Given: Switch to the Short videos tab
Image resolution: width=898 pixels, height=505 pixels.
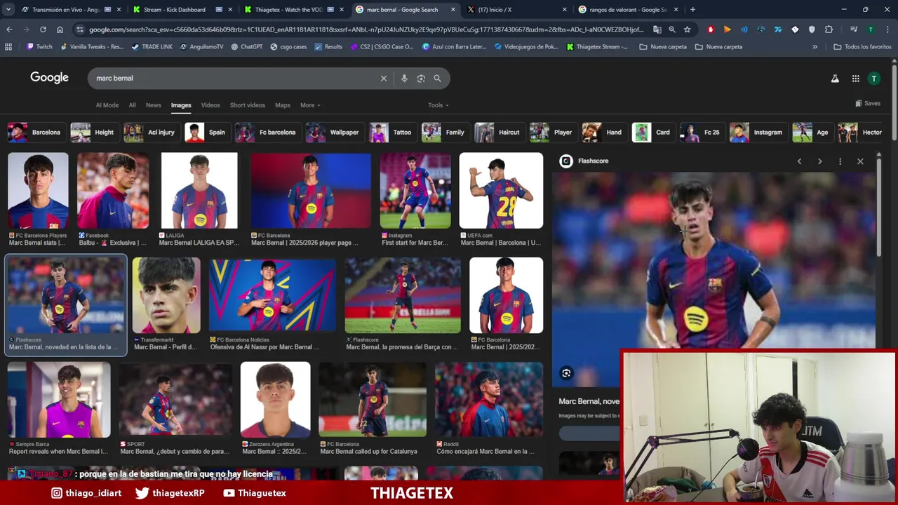Looking at the screenshot, I should pyautogui.click(x=248, y=105).
